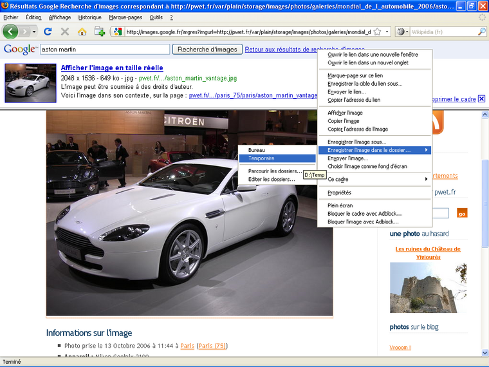Click the Recherche d'images button
This screenshot has height=367, width=489.
(x=207, y=50)
